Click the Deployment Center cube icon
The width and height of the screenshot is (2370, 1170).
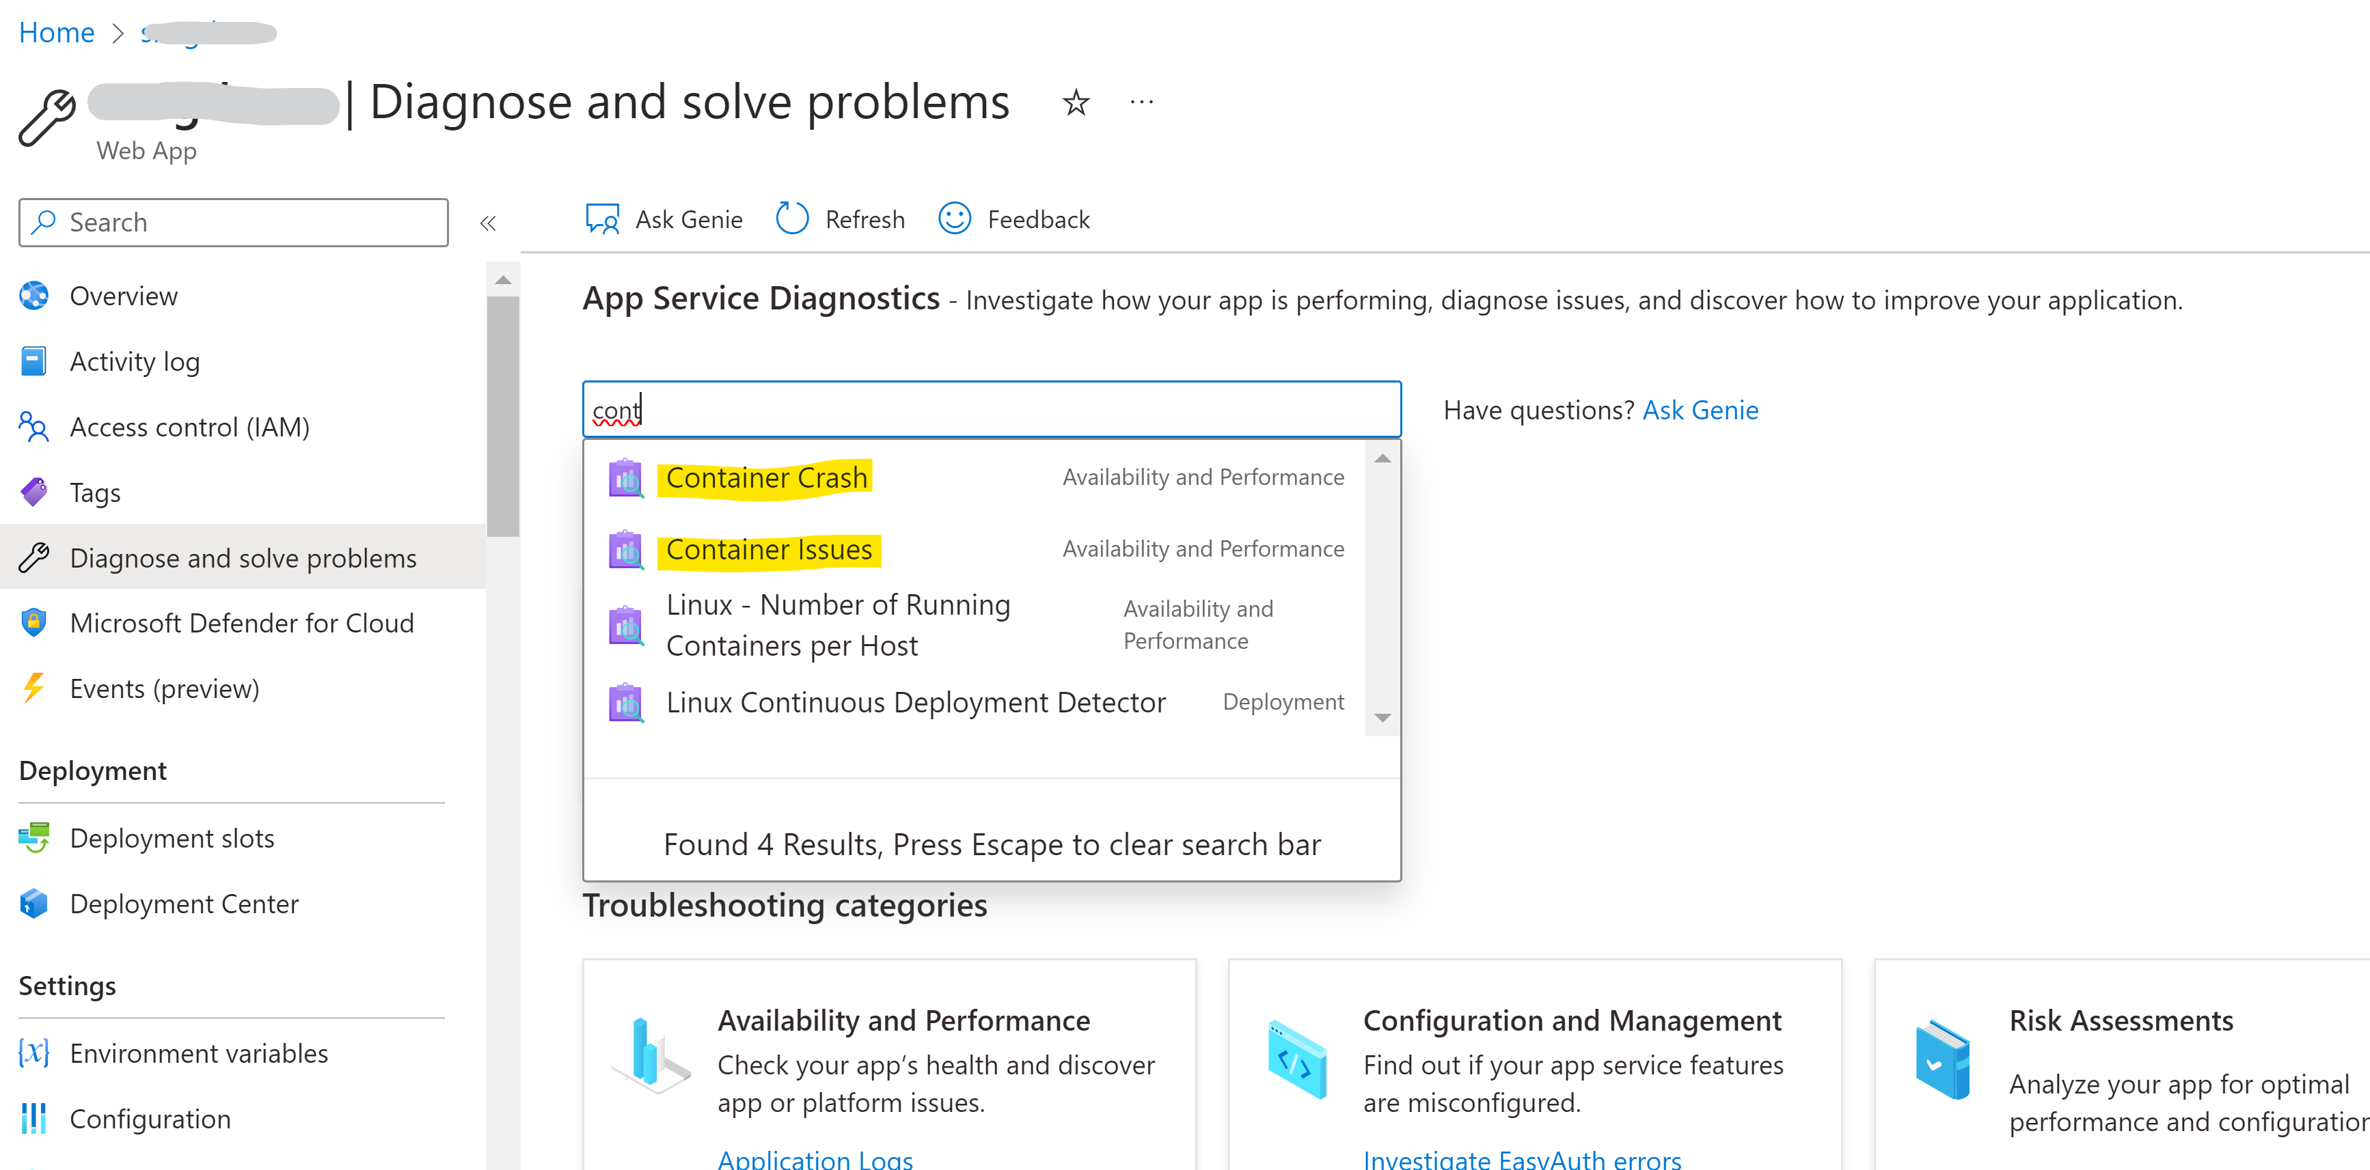tap(34, 903)
